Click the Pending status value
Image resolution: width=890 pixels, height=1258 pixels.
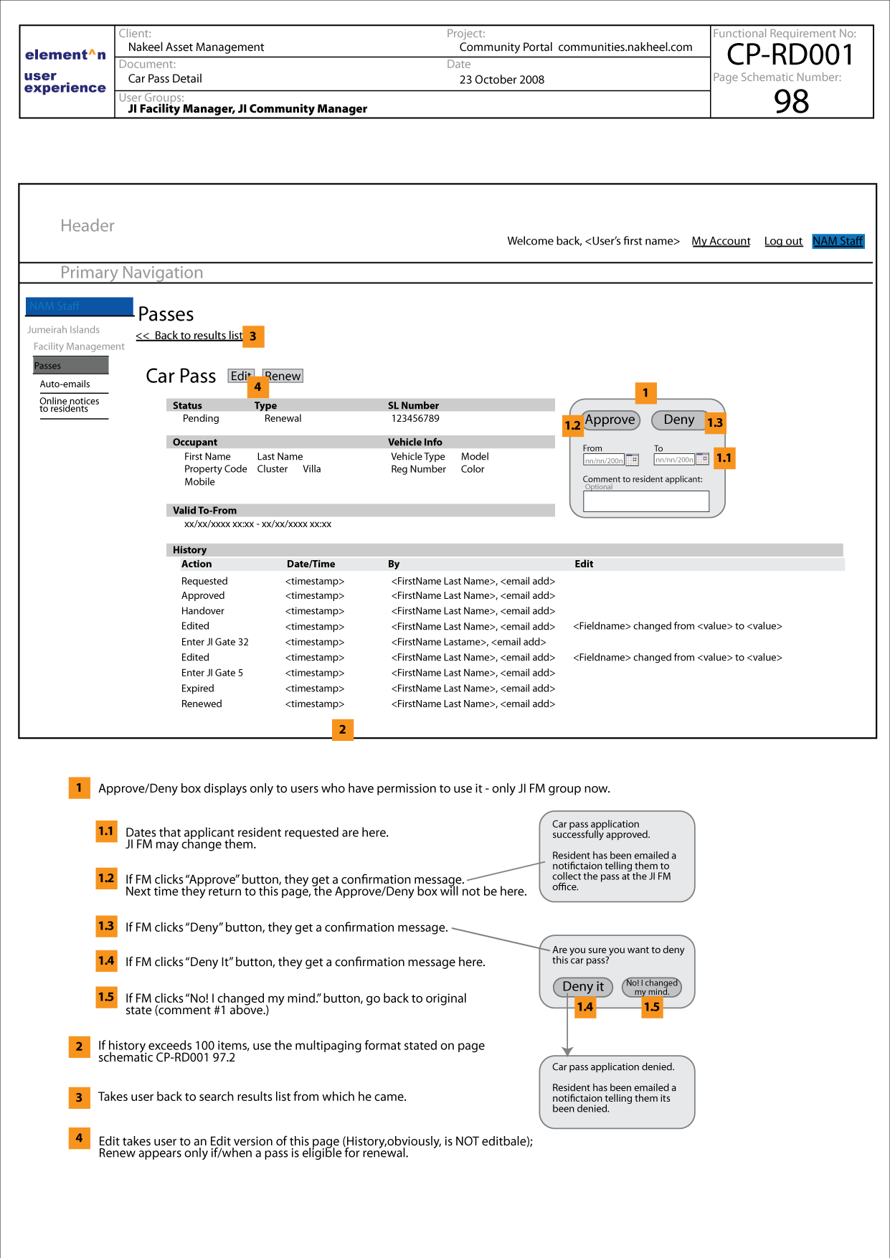[201, 419]
